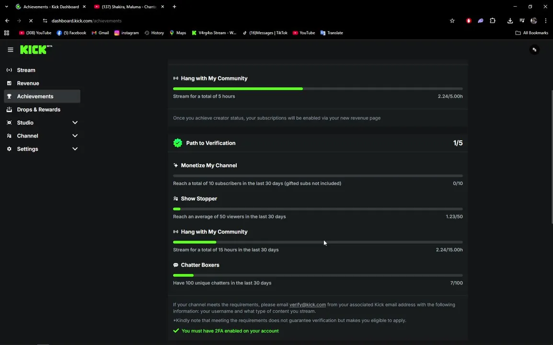Close the Achievements - Kick Dashboard tab
Viewport: 553px width, 345px height.
point(84,7)
